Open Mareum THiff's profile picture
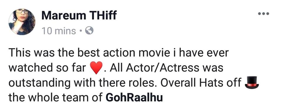Screen dimensions: 282x112 tap(22, 22)
